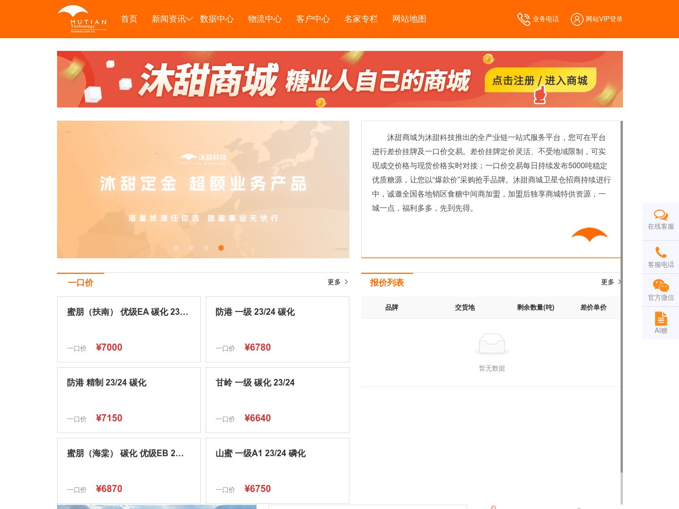Click the customer service phone icon
This screenshot has width=679, height=509.
coord(661,252)
